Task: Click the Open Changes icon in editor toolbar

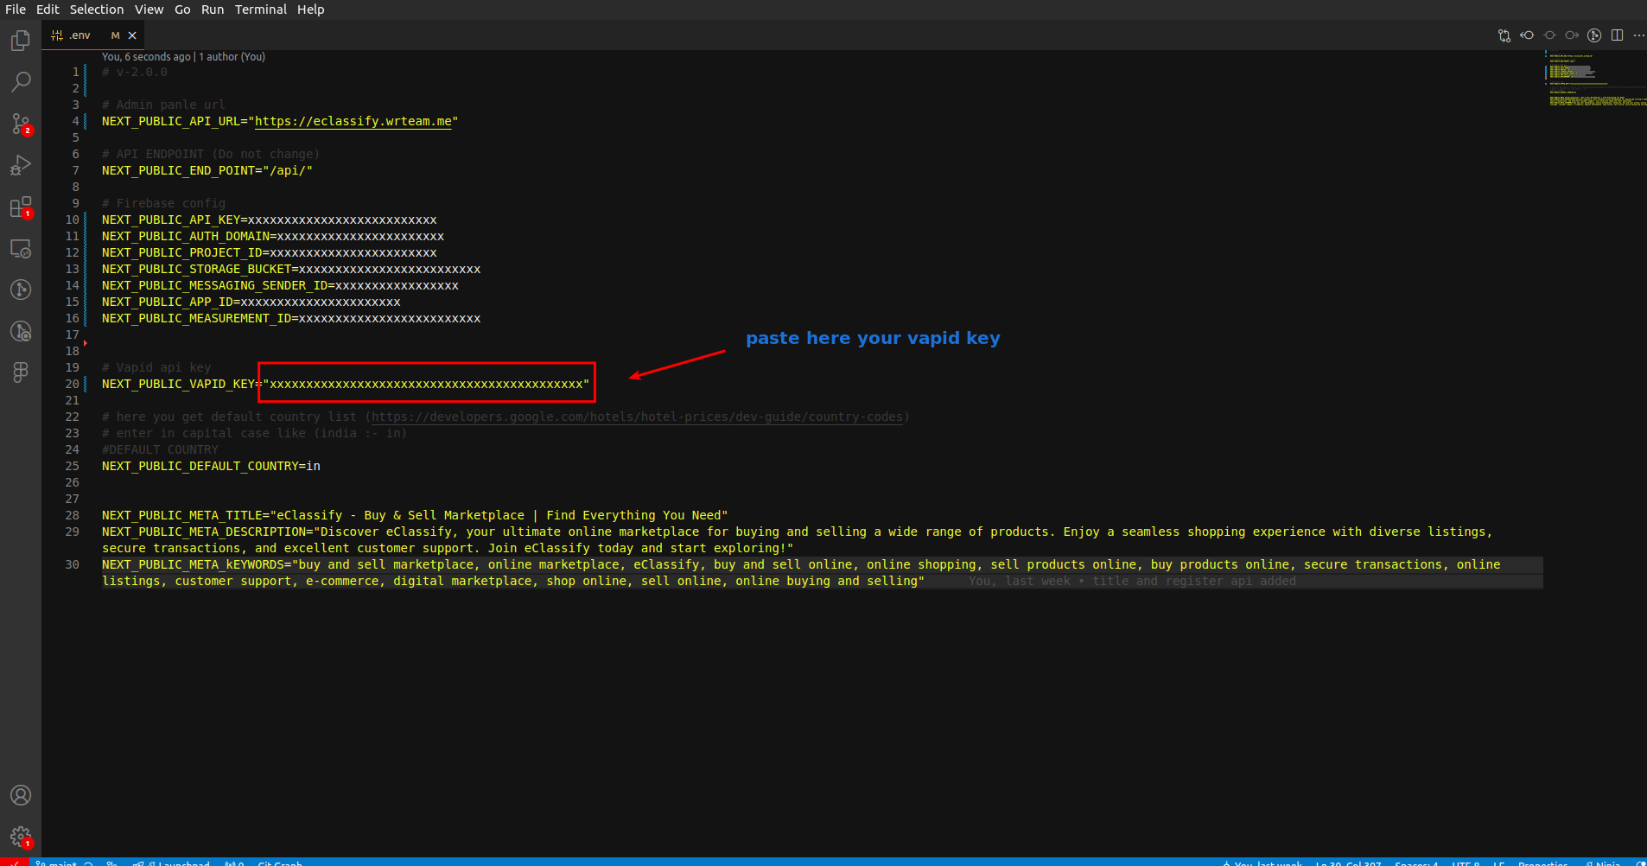Action: point(1504,35)
